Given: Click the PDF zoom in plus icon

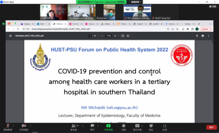Looking at the screenshot, I should click(115, 36).
